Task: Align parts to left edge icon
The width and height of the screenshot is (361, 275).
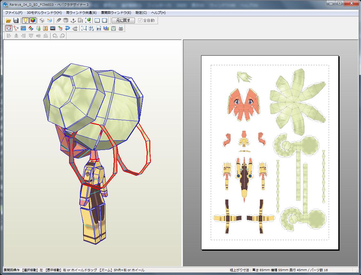Action: [9, 36]
